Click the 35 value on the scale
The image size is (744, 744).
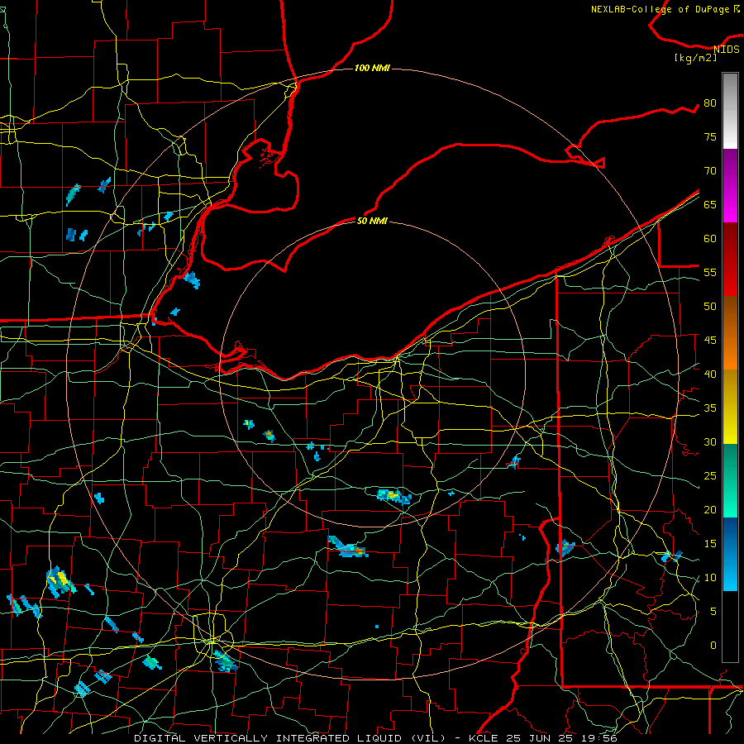point(710,408)
